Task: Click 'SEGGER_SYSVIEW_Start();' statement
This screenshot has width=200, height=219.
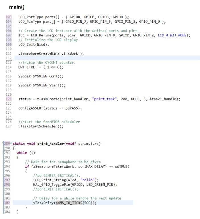Action: point(42,85)
